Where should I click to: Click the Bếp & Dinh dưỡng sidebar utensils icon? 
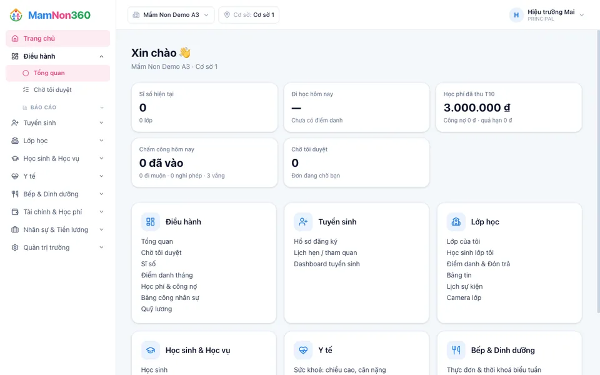point(15,194)
